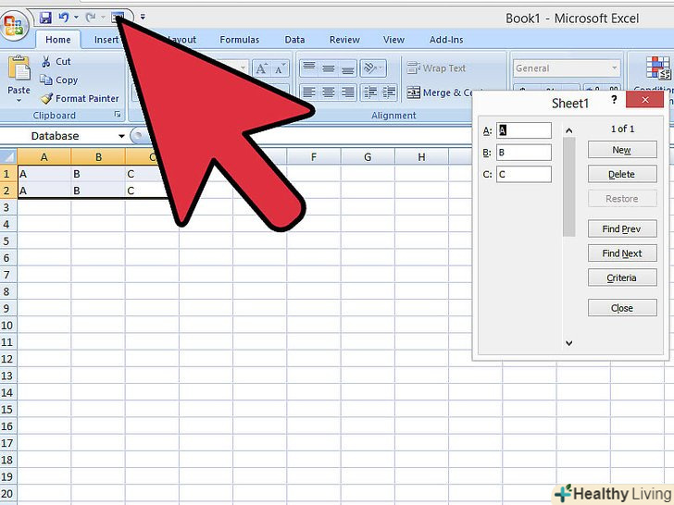Click the A: field in Sheet1 form
The height and width of the screenshot is (505, 674).
pyautogui.click(x=524, y=130)
